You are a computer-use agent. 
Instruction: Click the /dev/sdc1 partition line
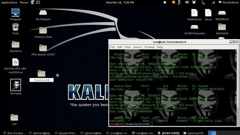pos(166,57)
